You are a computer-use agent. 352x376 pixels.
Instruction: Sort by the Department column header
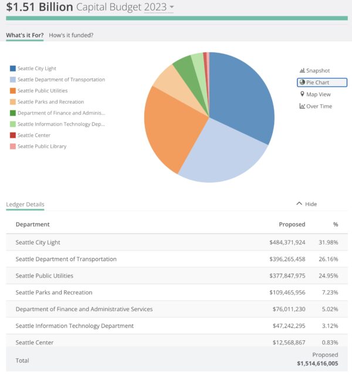[x=32, y=224]
